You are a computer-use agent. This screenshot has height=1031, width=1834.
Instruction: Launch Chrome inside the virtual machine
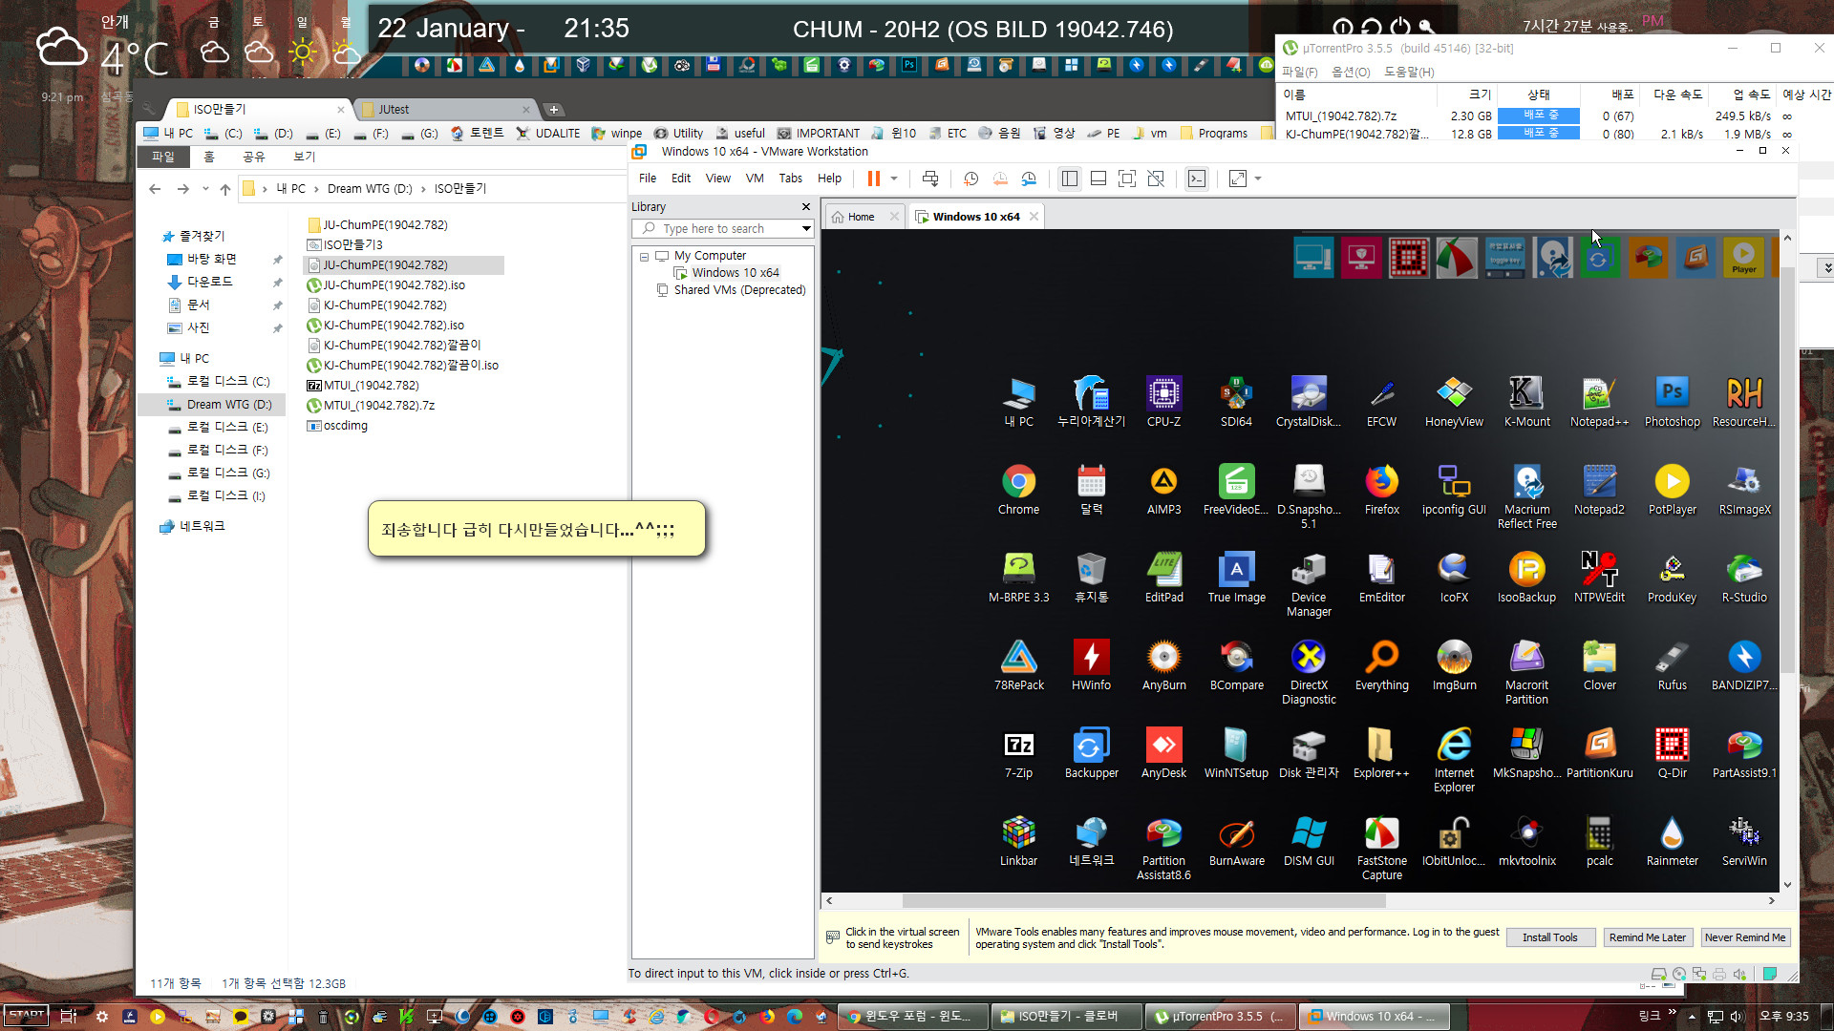click(1018, 489)
